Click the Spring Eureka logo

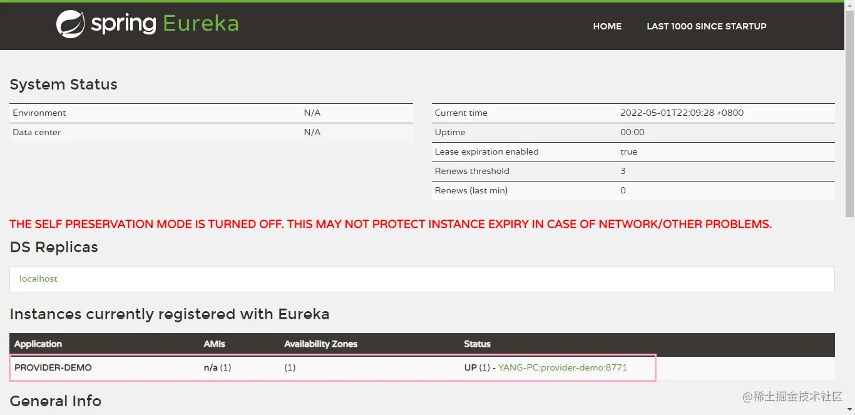(147, 24)
